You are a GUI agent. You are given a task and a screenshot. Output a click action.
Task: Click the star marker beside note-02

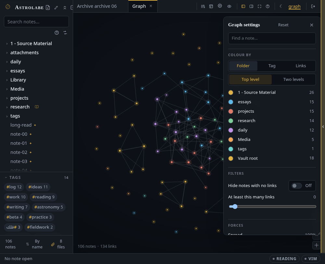pyautogui.click(x=31, y=152)
